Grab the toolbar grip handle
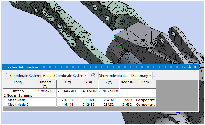The height and width of the screenshot is (125, 205). [x=6, y=76]
